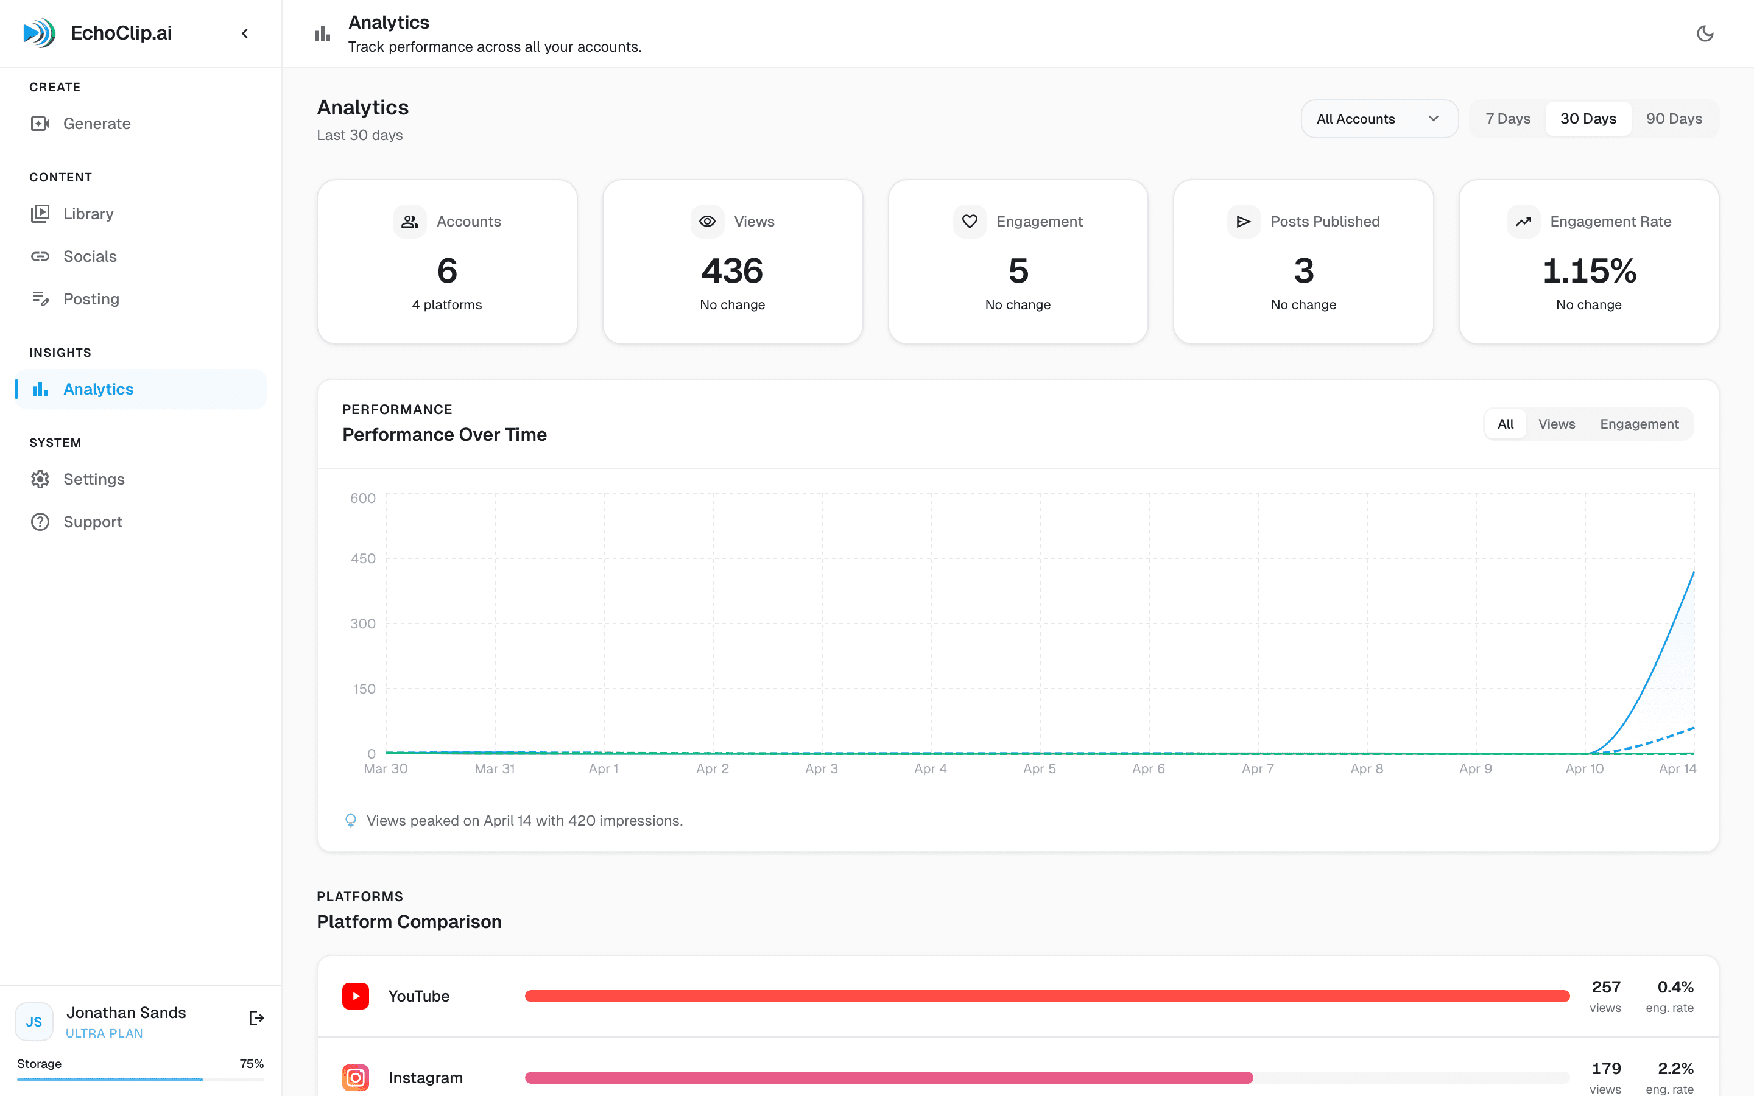Image resolution: width=1754 pixels, height=1096 pixels.
Task: Select the Generate icon in the sidebar
Action: (x=40, y=123)
